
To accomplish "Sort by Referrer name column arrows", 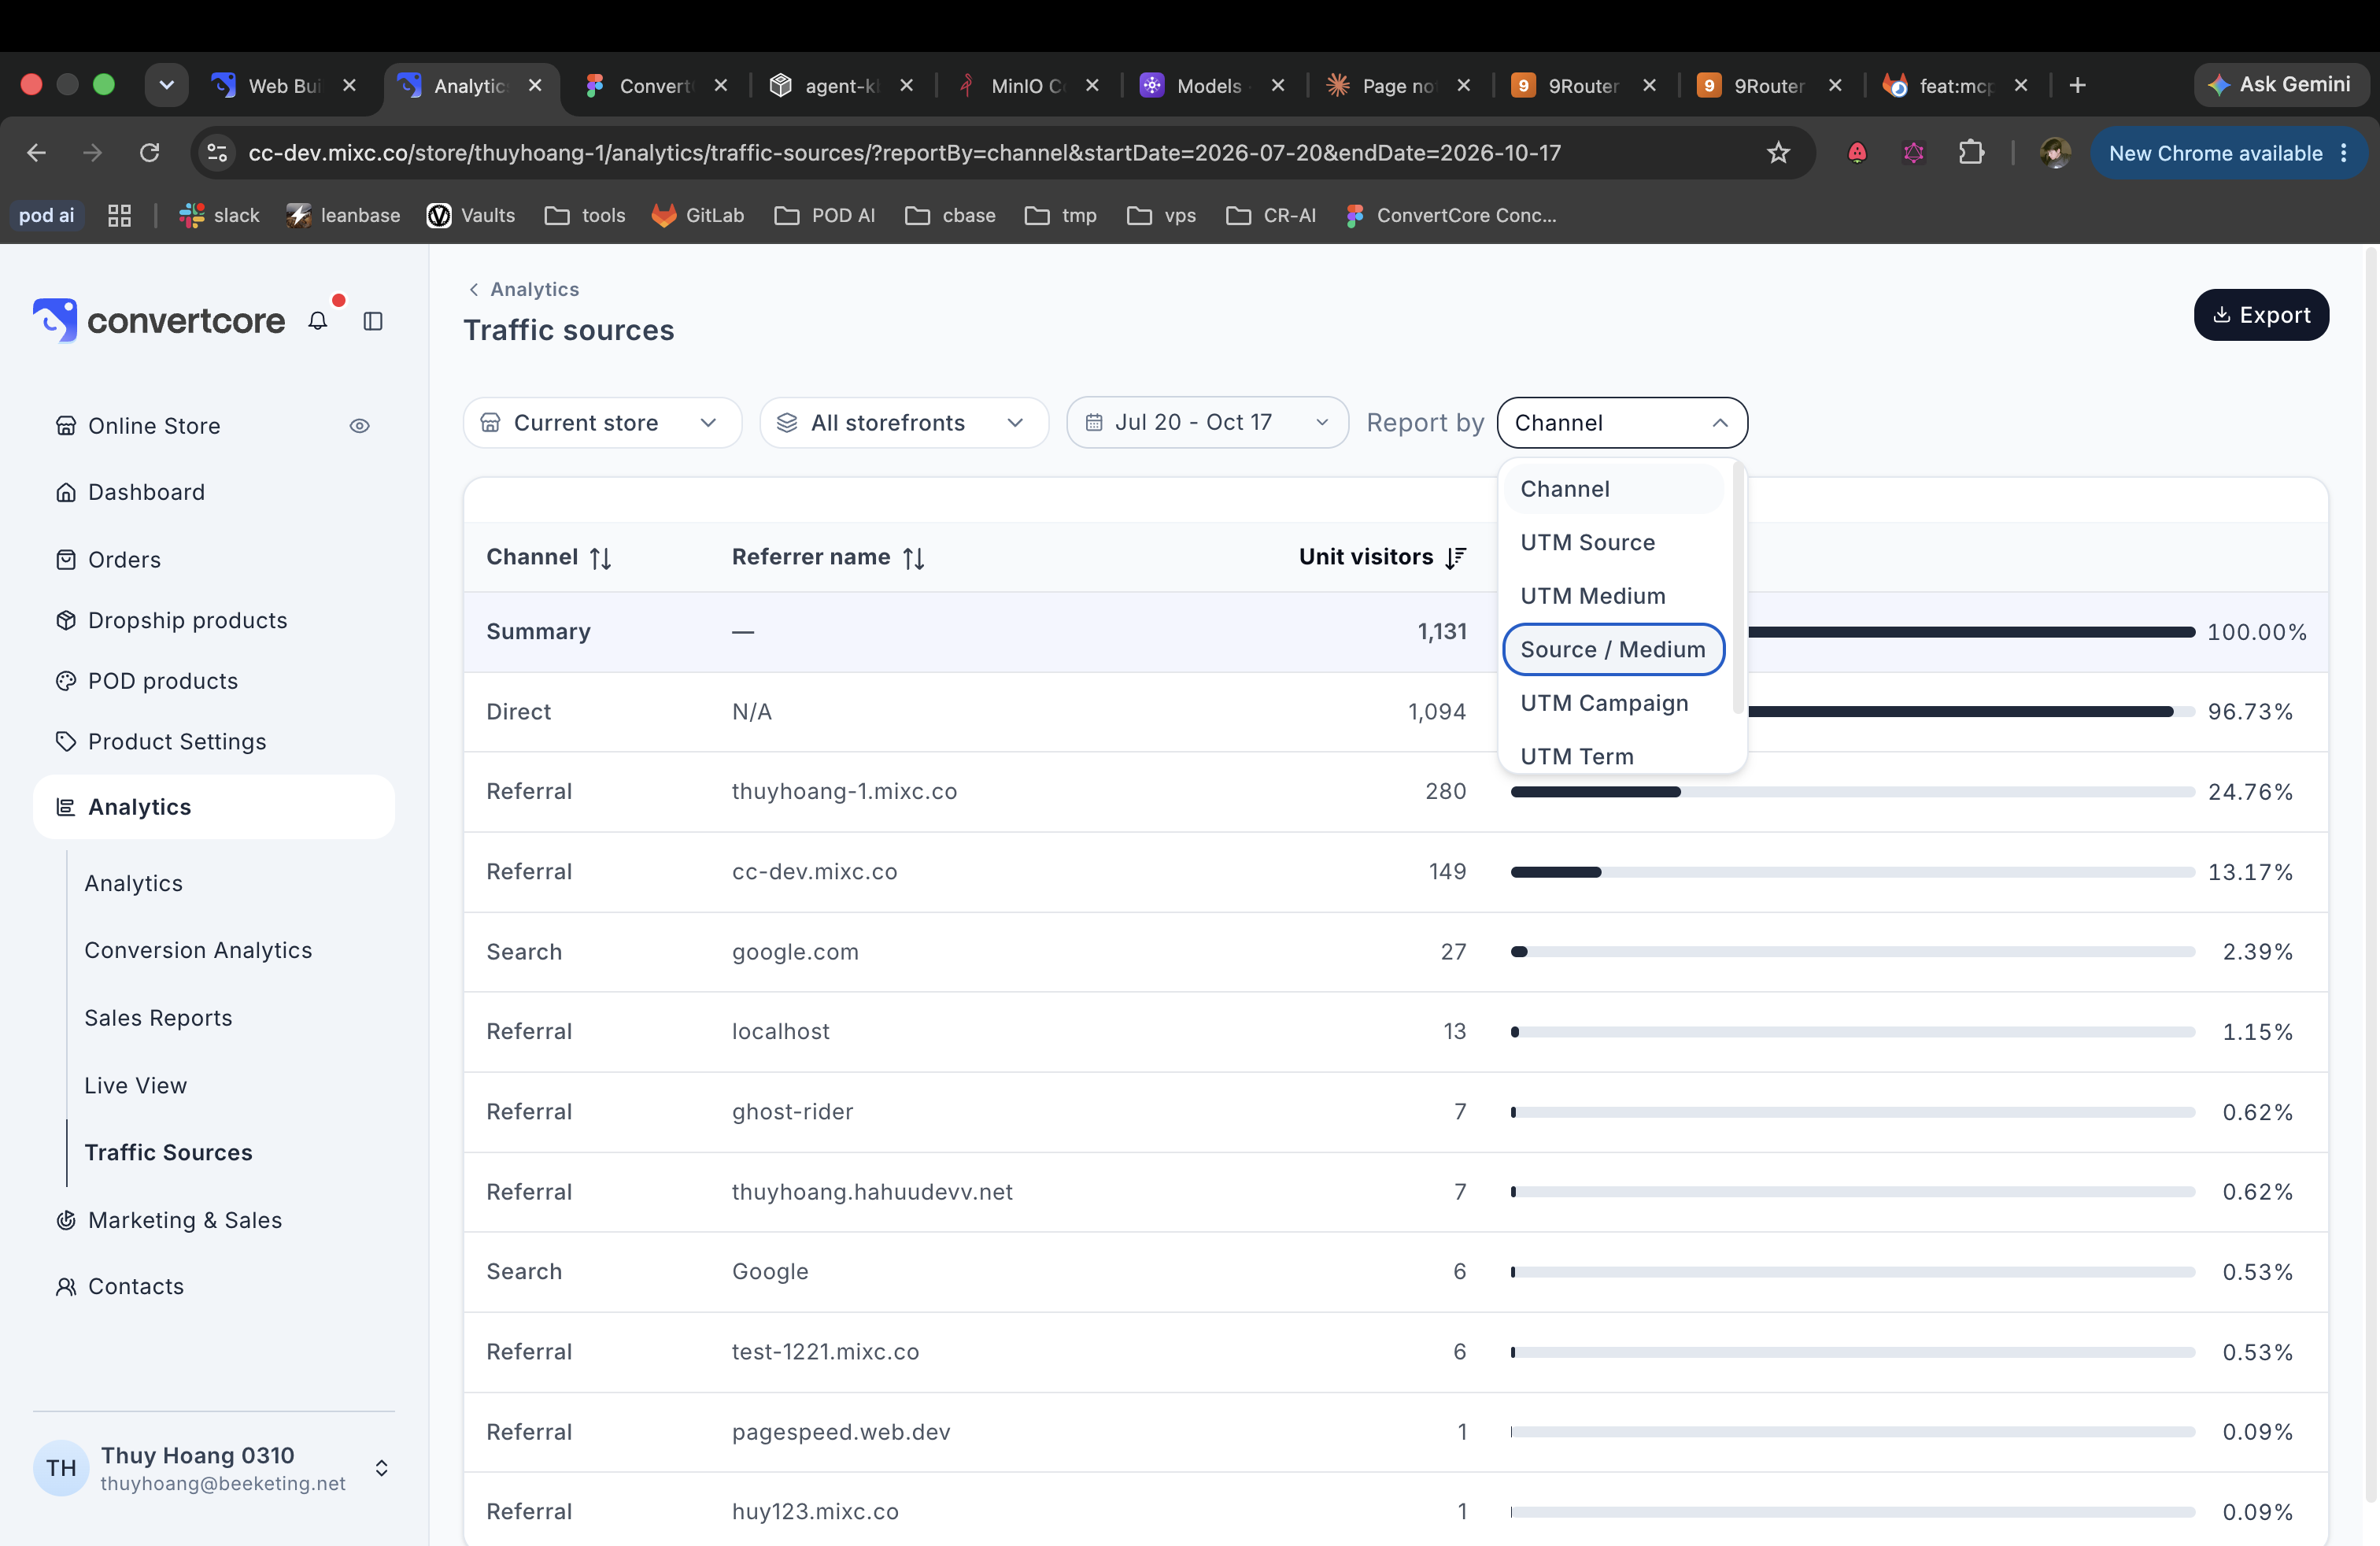I will (x=913, y=558).
